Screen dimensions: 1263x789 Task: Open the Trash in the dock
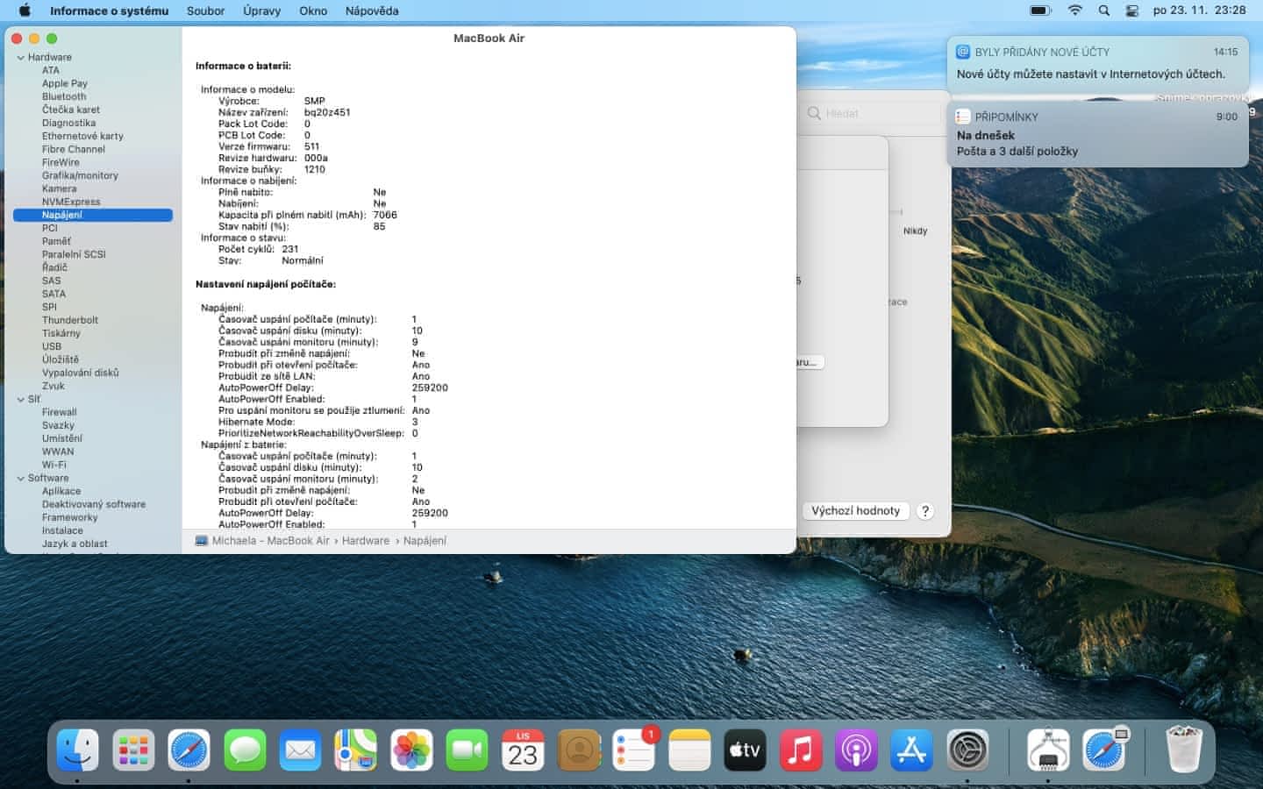point(1183,750)
